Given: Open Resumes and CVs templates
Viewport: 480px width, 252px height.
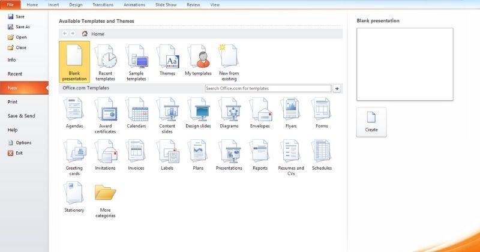Looking at the screenshot, I should 291,157.
